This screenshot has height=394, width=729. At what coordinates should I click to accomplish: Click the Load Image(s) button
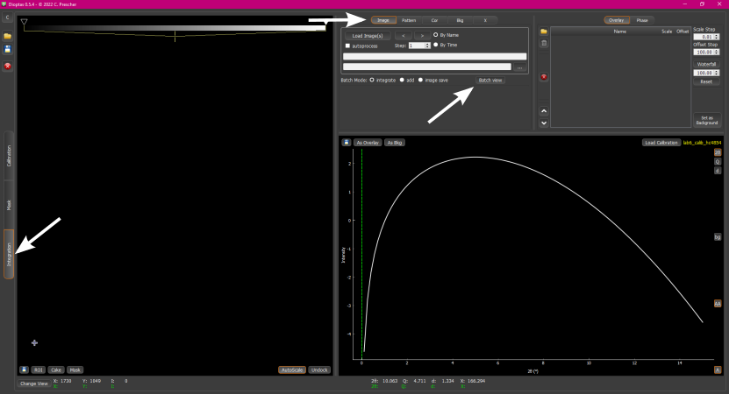point(368,36)
